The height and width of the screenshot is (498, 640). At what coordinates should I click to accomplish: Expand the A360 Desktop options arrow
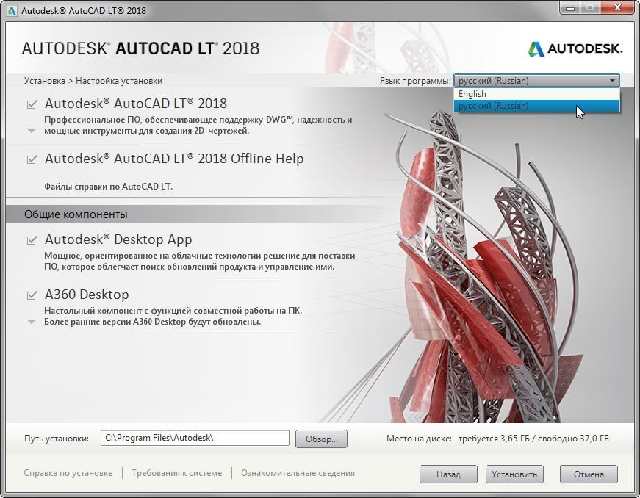[32, 322]
